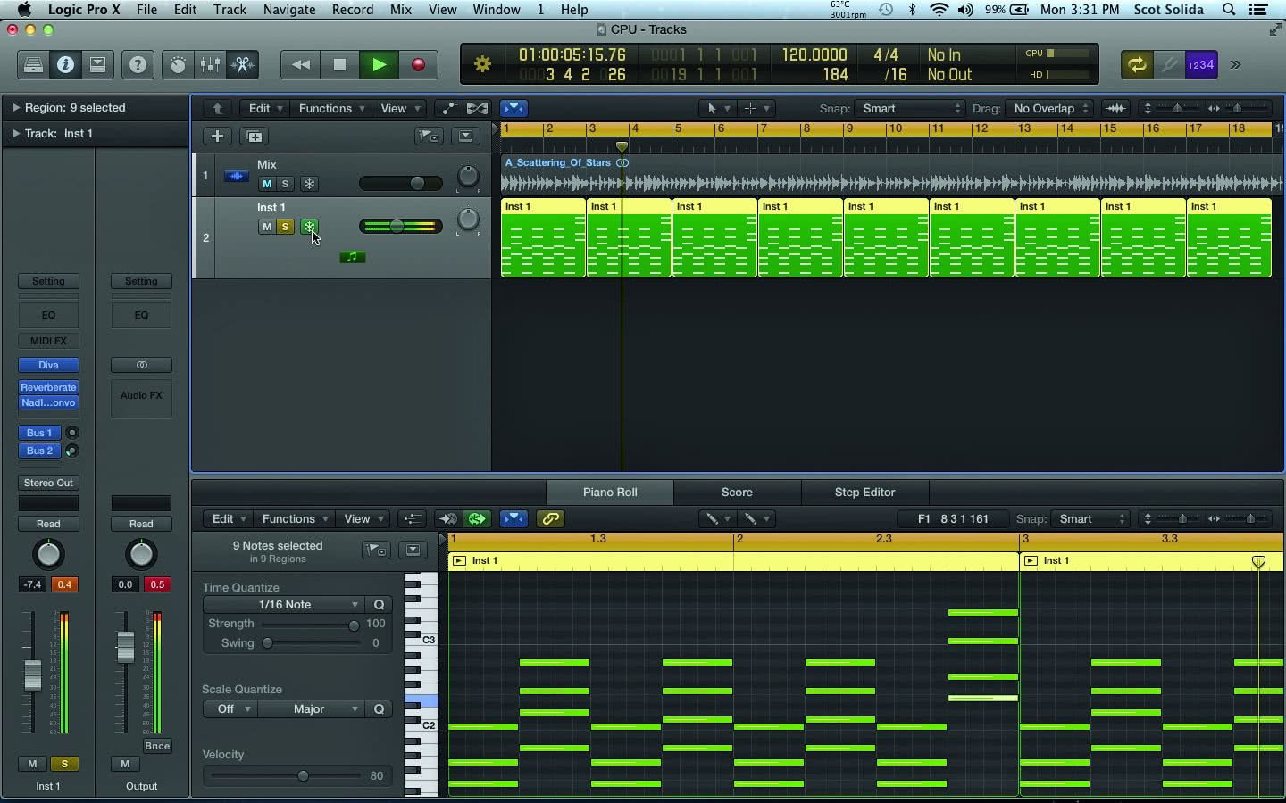Select the A_Scattering_Of_Stars audio region
1286x803 pixels.
pos(891,176)
